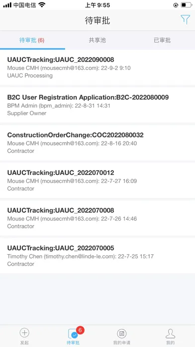Tap the 待审批 page title
This screenshot has height=347, width=195.
pyautogui.click(x=97, y=20)
